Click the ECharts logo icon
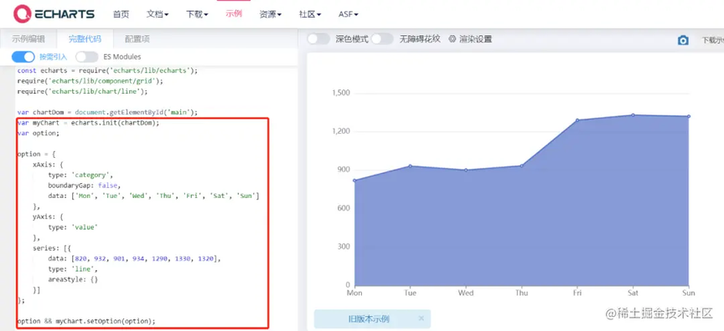Screen dimensions: 724x331 [22, 14]
